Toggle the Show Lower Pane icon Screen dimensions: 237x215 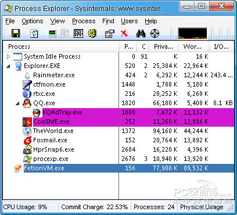[x=78, y=34]
